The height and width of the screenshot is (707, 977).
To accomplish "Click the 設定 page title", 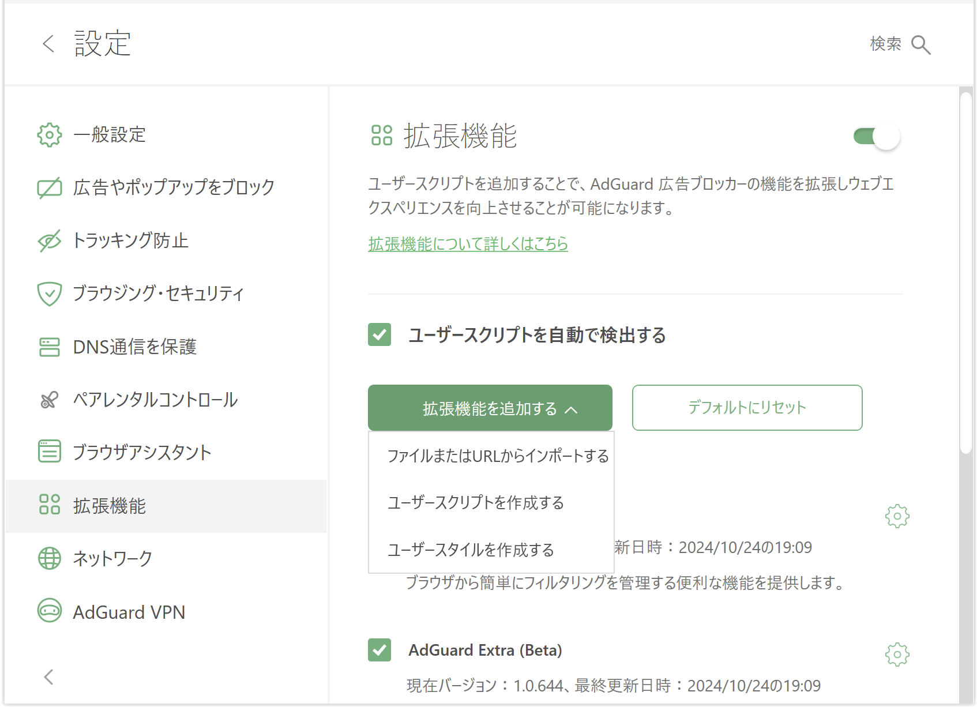I will point(103,43).
